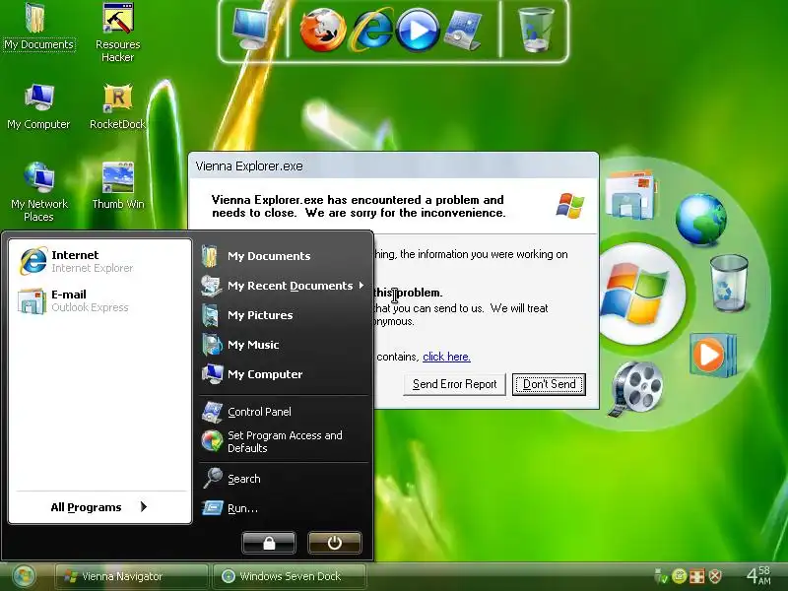Click the Vienna Explorer.exe dialog title bar

point(393,165)
